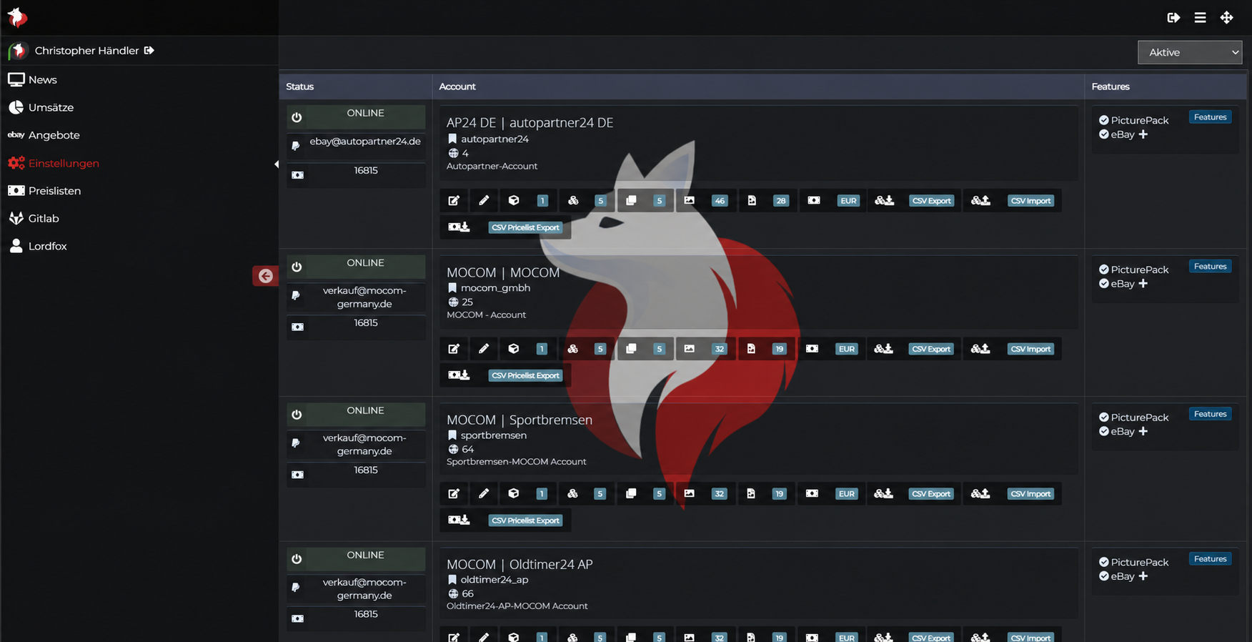Screen dimensions: 1252x642
Task: Click the Features button for Oldtimer24 AP
Action: 1210,559
